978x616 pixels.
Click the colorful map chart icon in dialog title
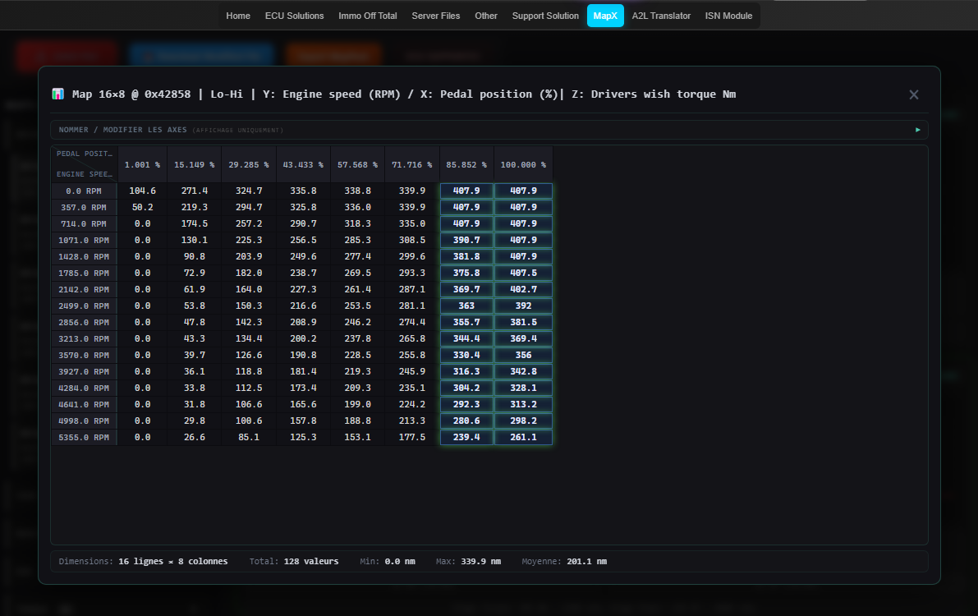[x=58, y=94]
